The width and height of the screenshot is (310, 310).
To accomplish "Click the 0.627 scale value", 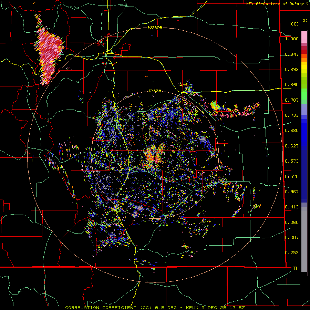I will point(292,146).
